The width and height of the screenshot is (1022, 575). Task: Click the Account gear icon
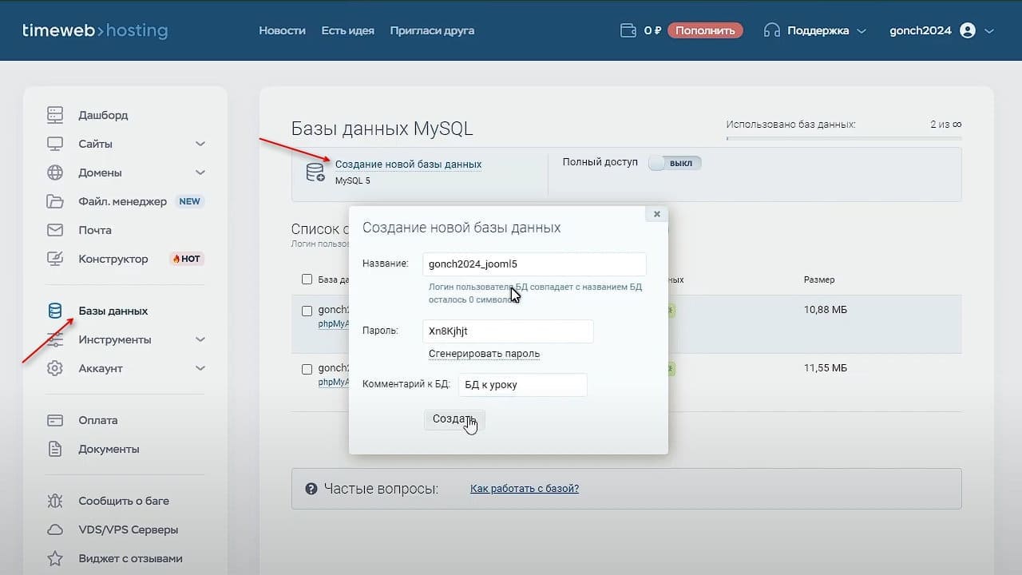(x=55, y=368)
